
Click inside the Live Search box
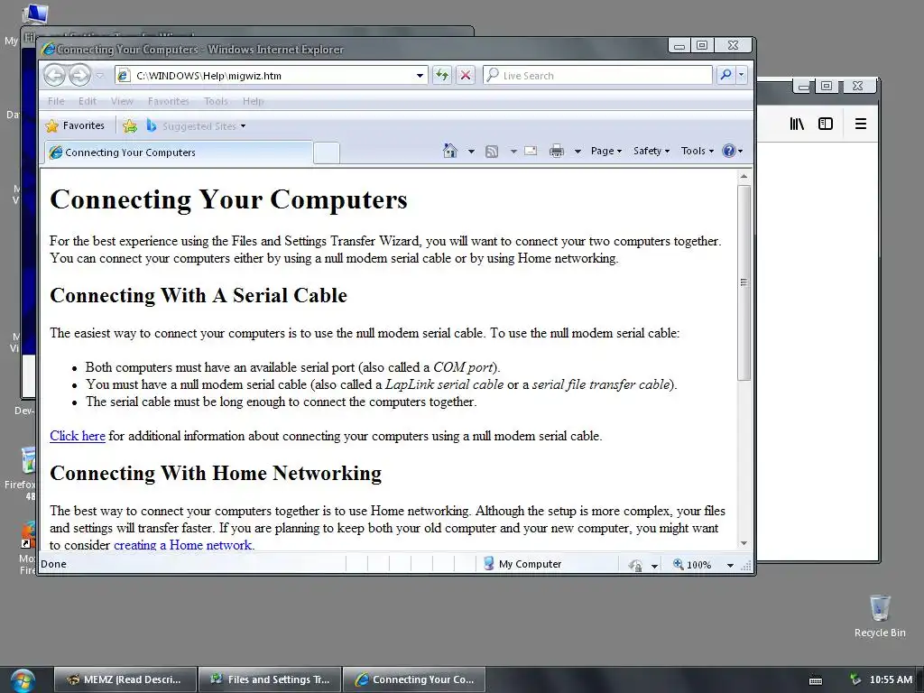(x=597, y=76)
